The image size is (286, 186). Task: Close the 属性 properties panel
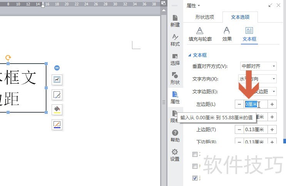(x=278, y=5)
